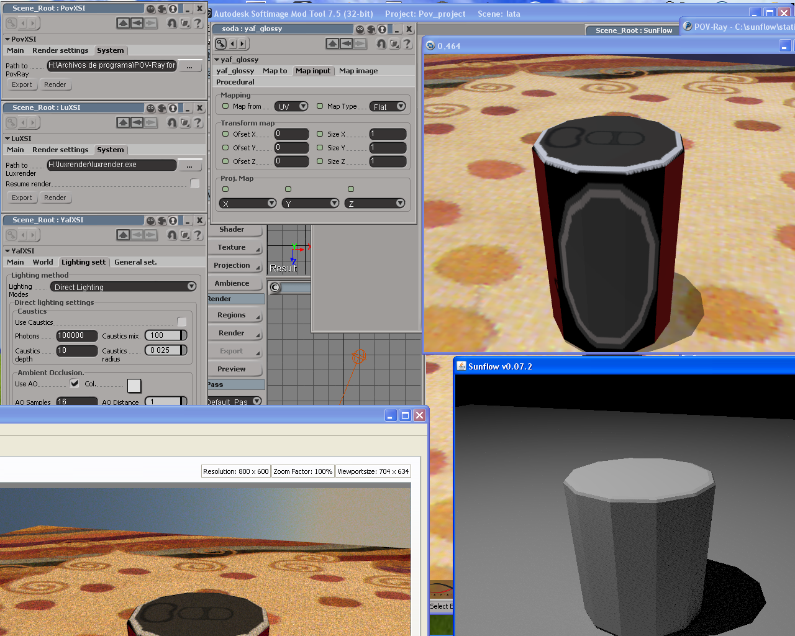Switch to Main tab in LuXSI panel
Viewport: 795px width, 636px height.
16,150
